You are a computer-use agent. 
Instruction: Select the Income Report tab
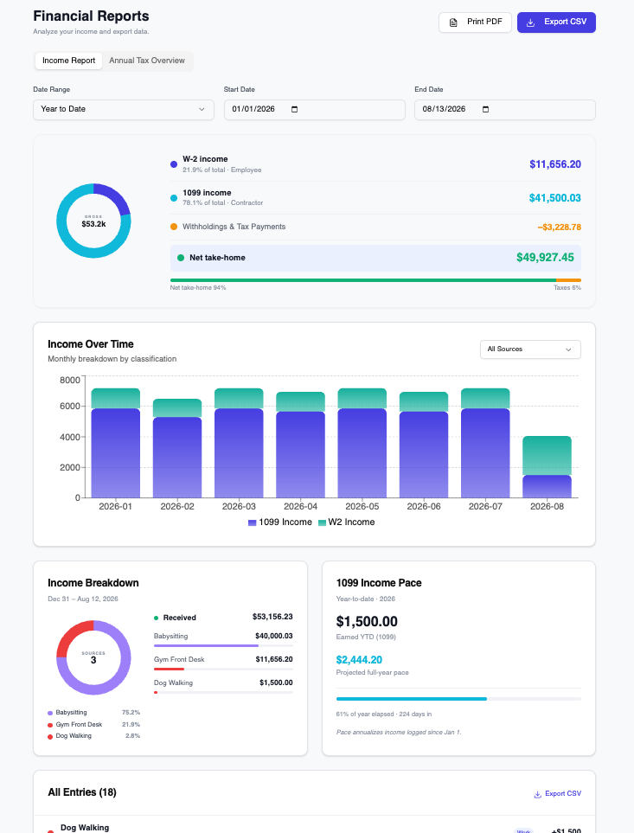tap(68, 61)
